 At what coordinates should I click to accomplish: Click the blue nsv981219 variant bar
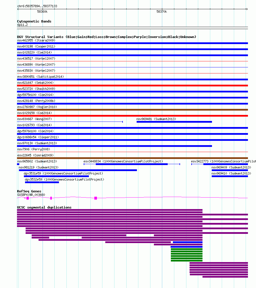pos(78,170)
